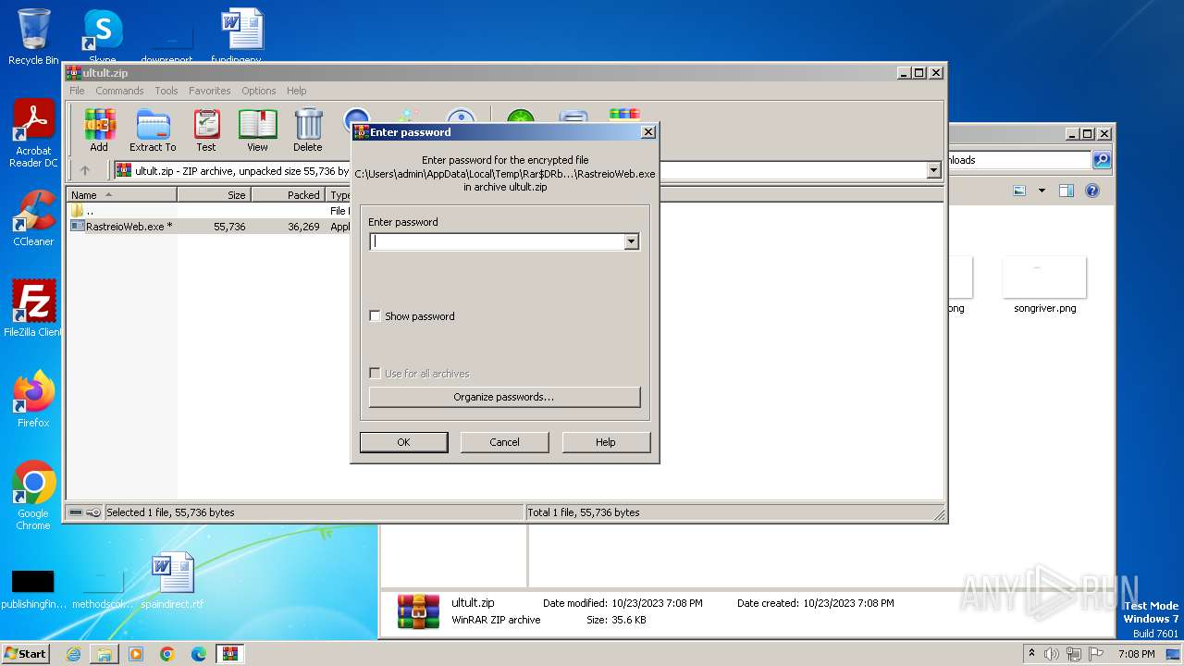
Task: Click the drive/key icon in WinRAR status bar
Action: pyautogui.click(x=85, y=512)
